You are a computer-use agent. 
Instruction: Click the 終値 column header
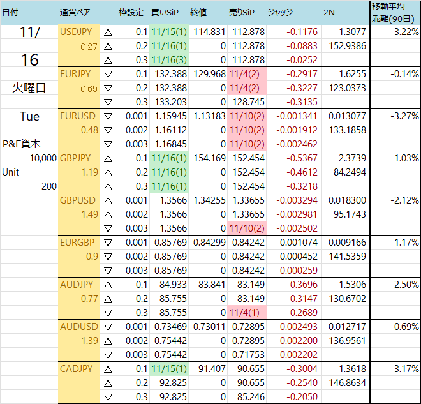coord(198,12)
